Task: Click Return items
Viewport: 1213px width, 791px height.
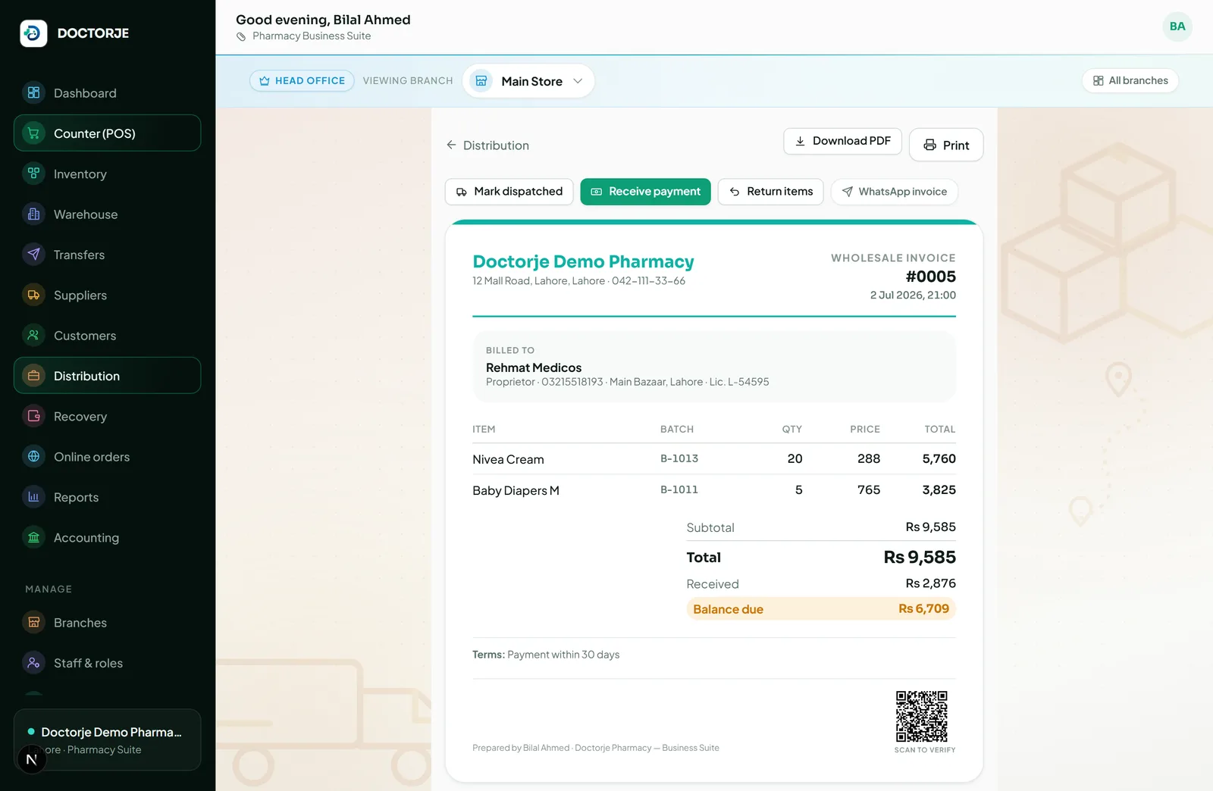Action: pos(770,192)
